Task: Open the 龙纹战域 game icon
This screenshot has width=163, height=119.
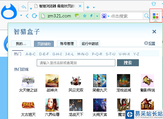Action: pyautogui.click(x=123, y=81)
